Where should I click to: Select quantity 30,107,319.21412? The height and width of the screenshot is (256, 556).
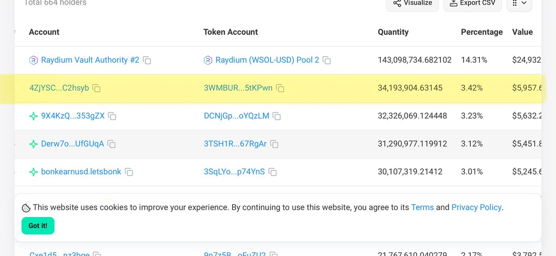410,172
